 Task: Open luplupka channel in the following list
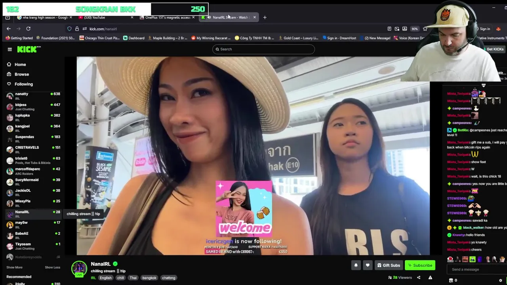tap(33, 117)
